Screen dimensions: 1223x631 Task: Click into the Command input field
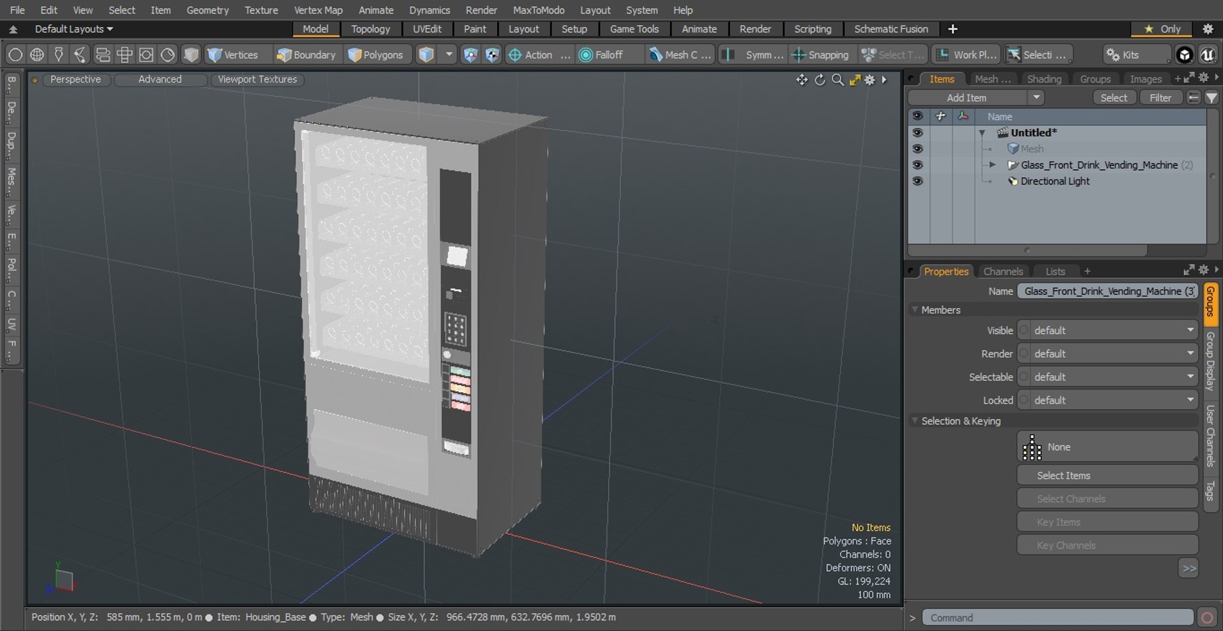pos(1057,618)
